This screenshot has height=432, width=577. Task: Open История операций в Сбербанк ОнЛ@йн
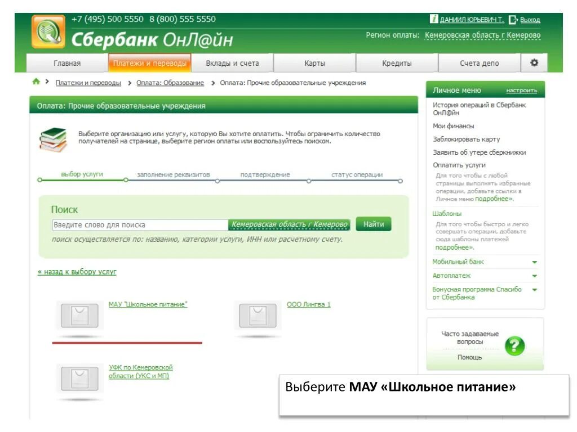tap(479, 109)
